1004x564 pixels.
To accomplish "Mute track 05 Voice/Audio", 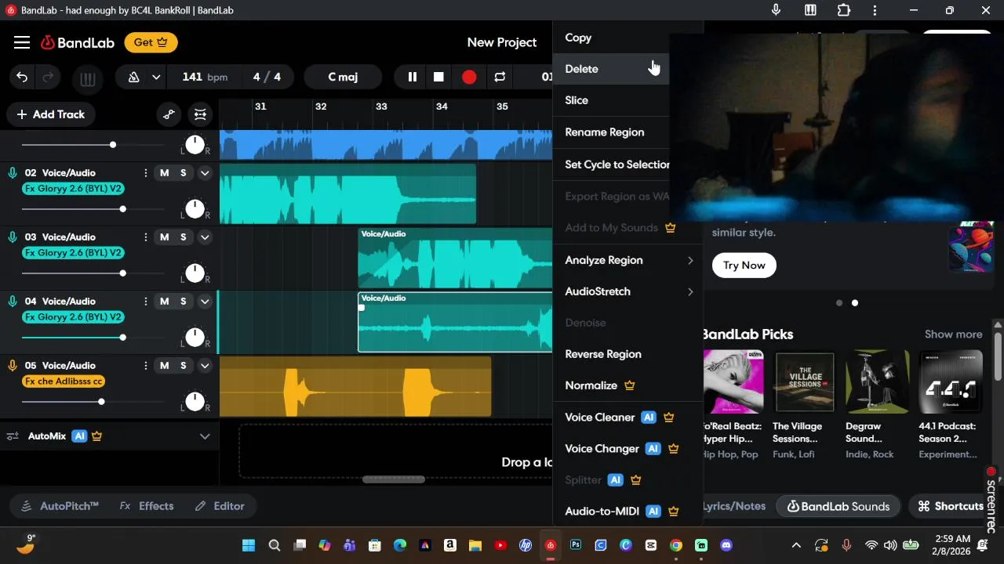I will coord(165,366).
